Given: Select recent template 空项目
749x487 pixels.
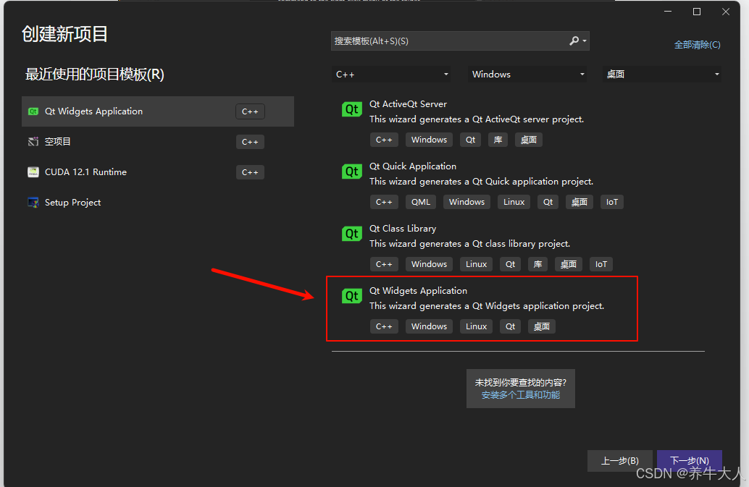Looking at the screenshot, I should pos(158,142).
